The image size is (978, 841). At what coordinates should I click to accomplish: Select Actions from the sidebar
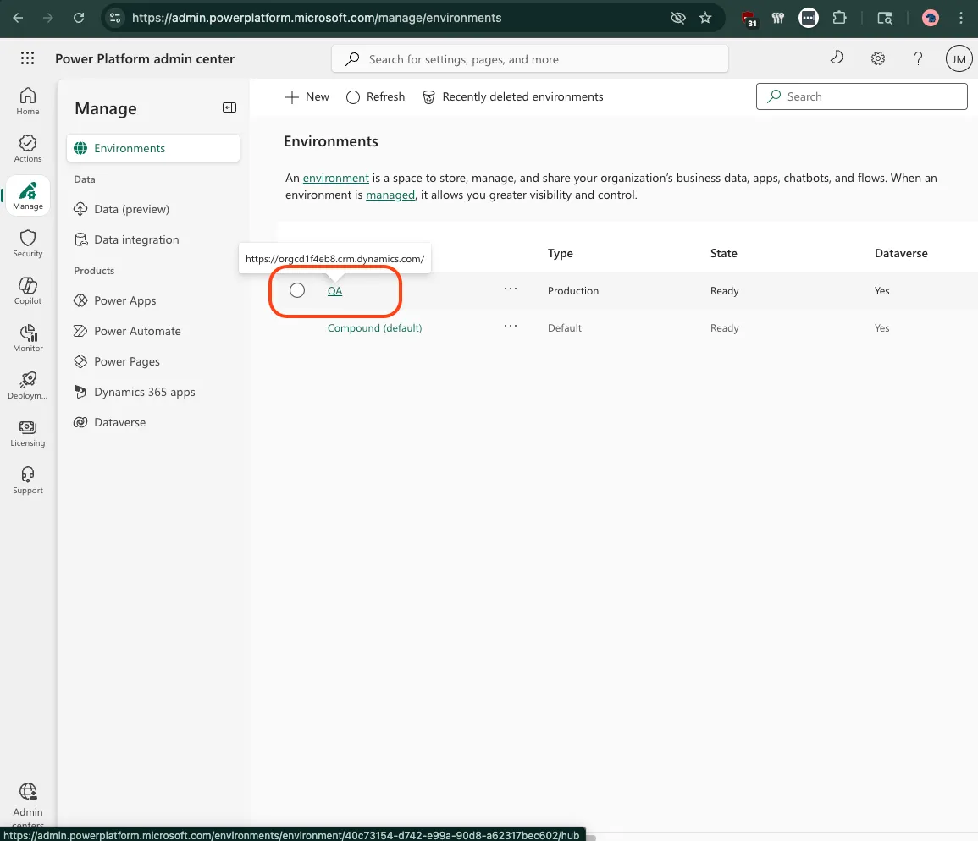coord(27,148)
